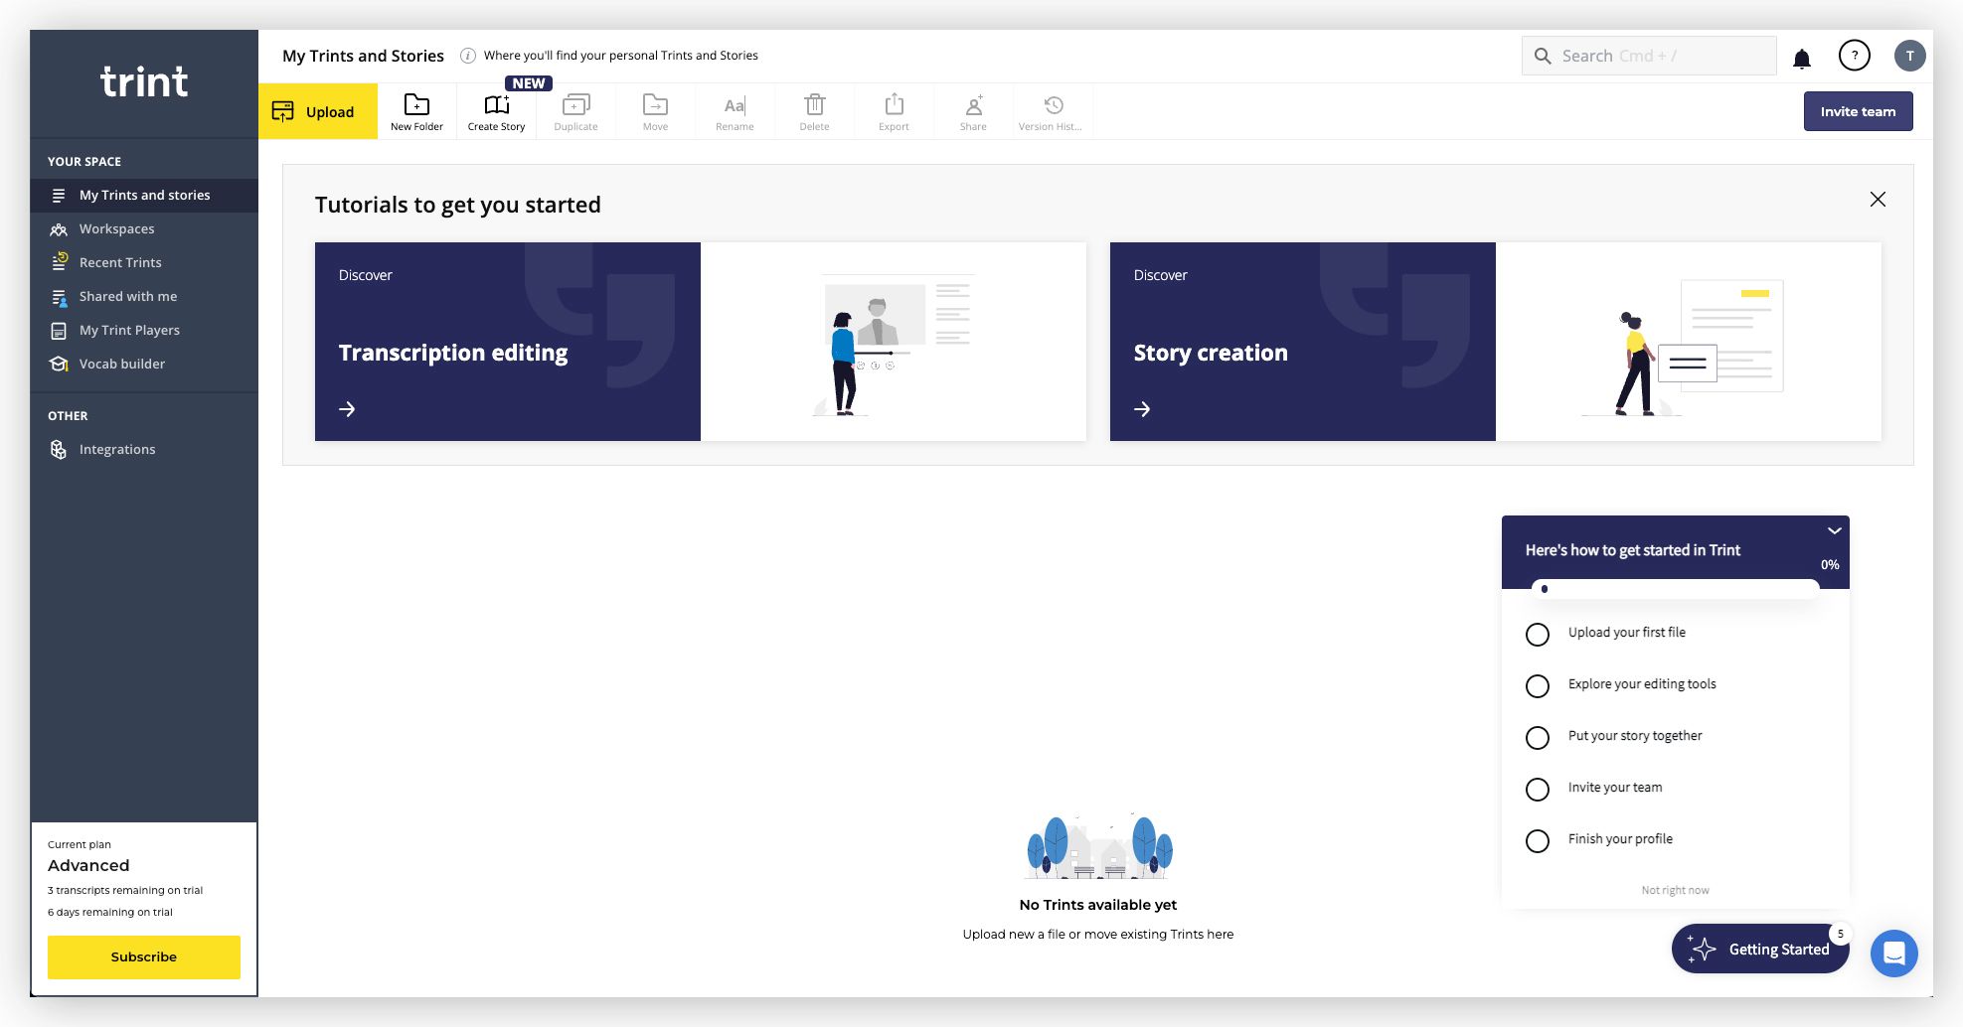This screenshot has height=1027, width=1963.
Task: Click the yellow Subscribe button
Action: coord(144,956)
